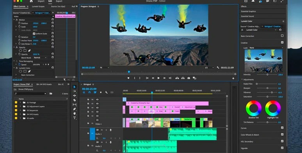The image size is (302, 153).
Task: Hide track V3 using its eye icon
Action: (97, 112)
